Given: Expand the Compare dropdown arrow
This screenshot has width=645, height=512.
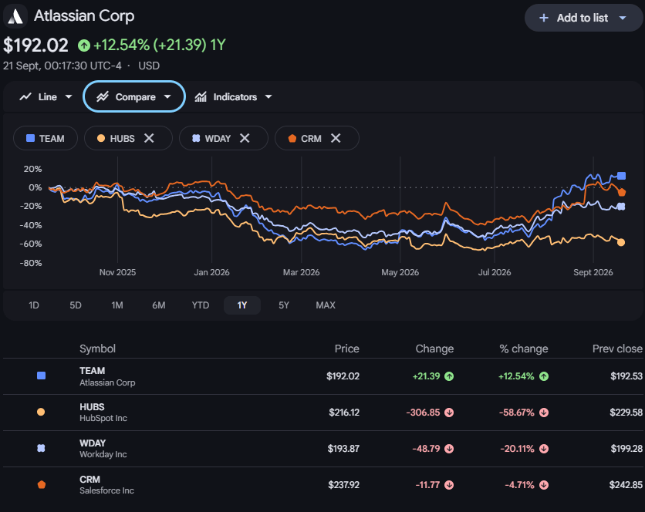Looking at the screenshot, I should (x=167, y=96).
